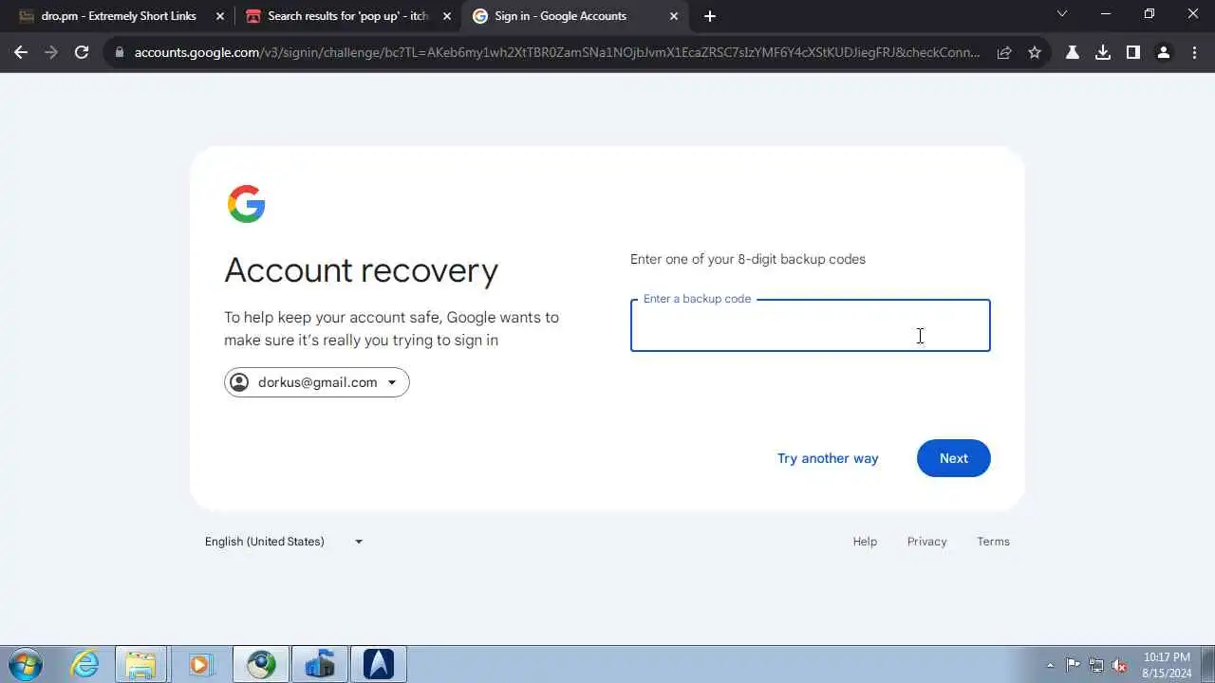
Task: Open the Windows Start menu
Action: point(24,664)
